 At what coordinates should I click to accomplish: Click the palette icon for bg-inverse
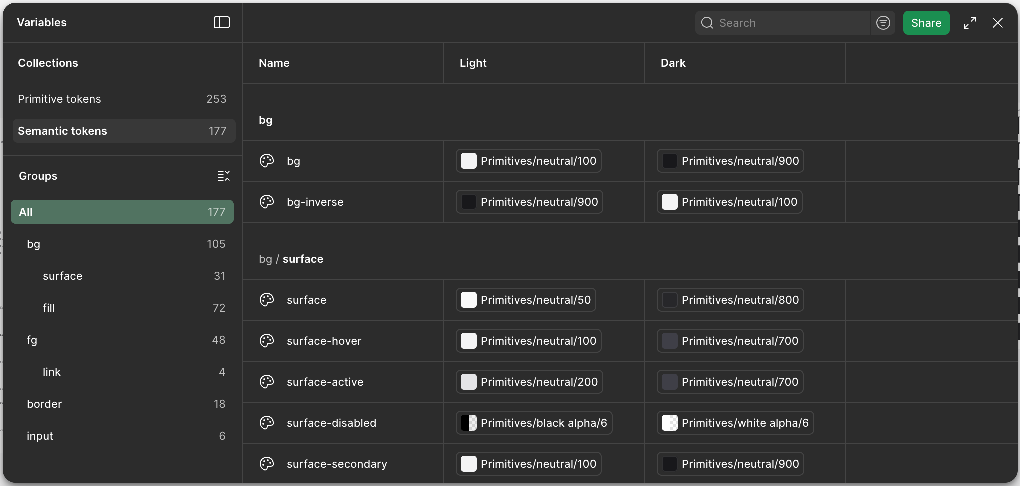[x=267, y=202]
